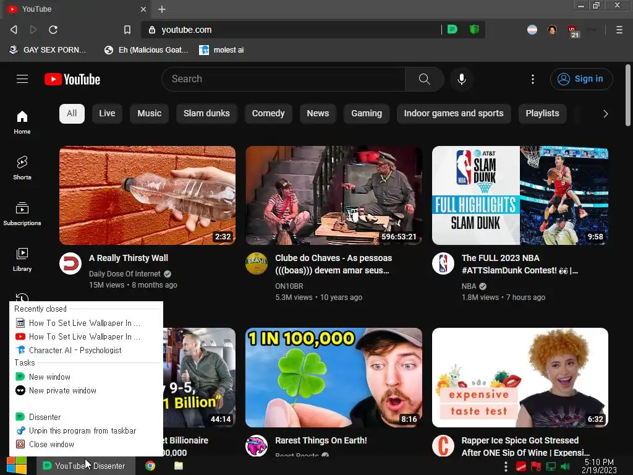Open Clube do Chaves video thumbnail

point(334,195)
